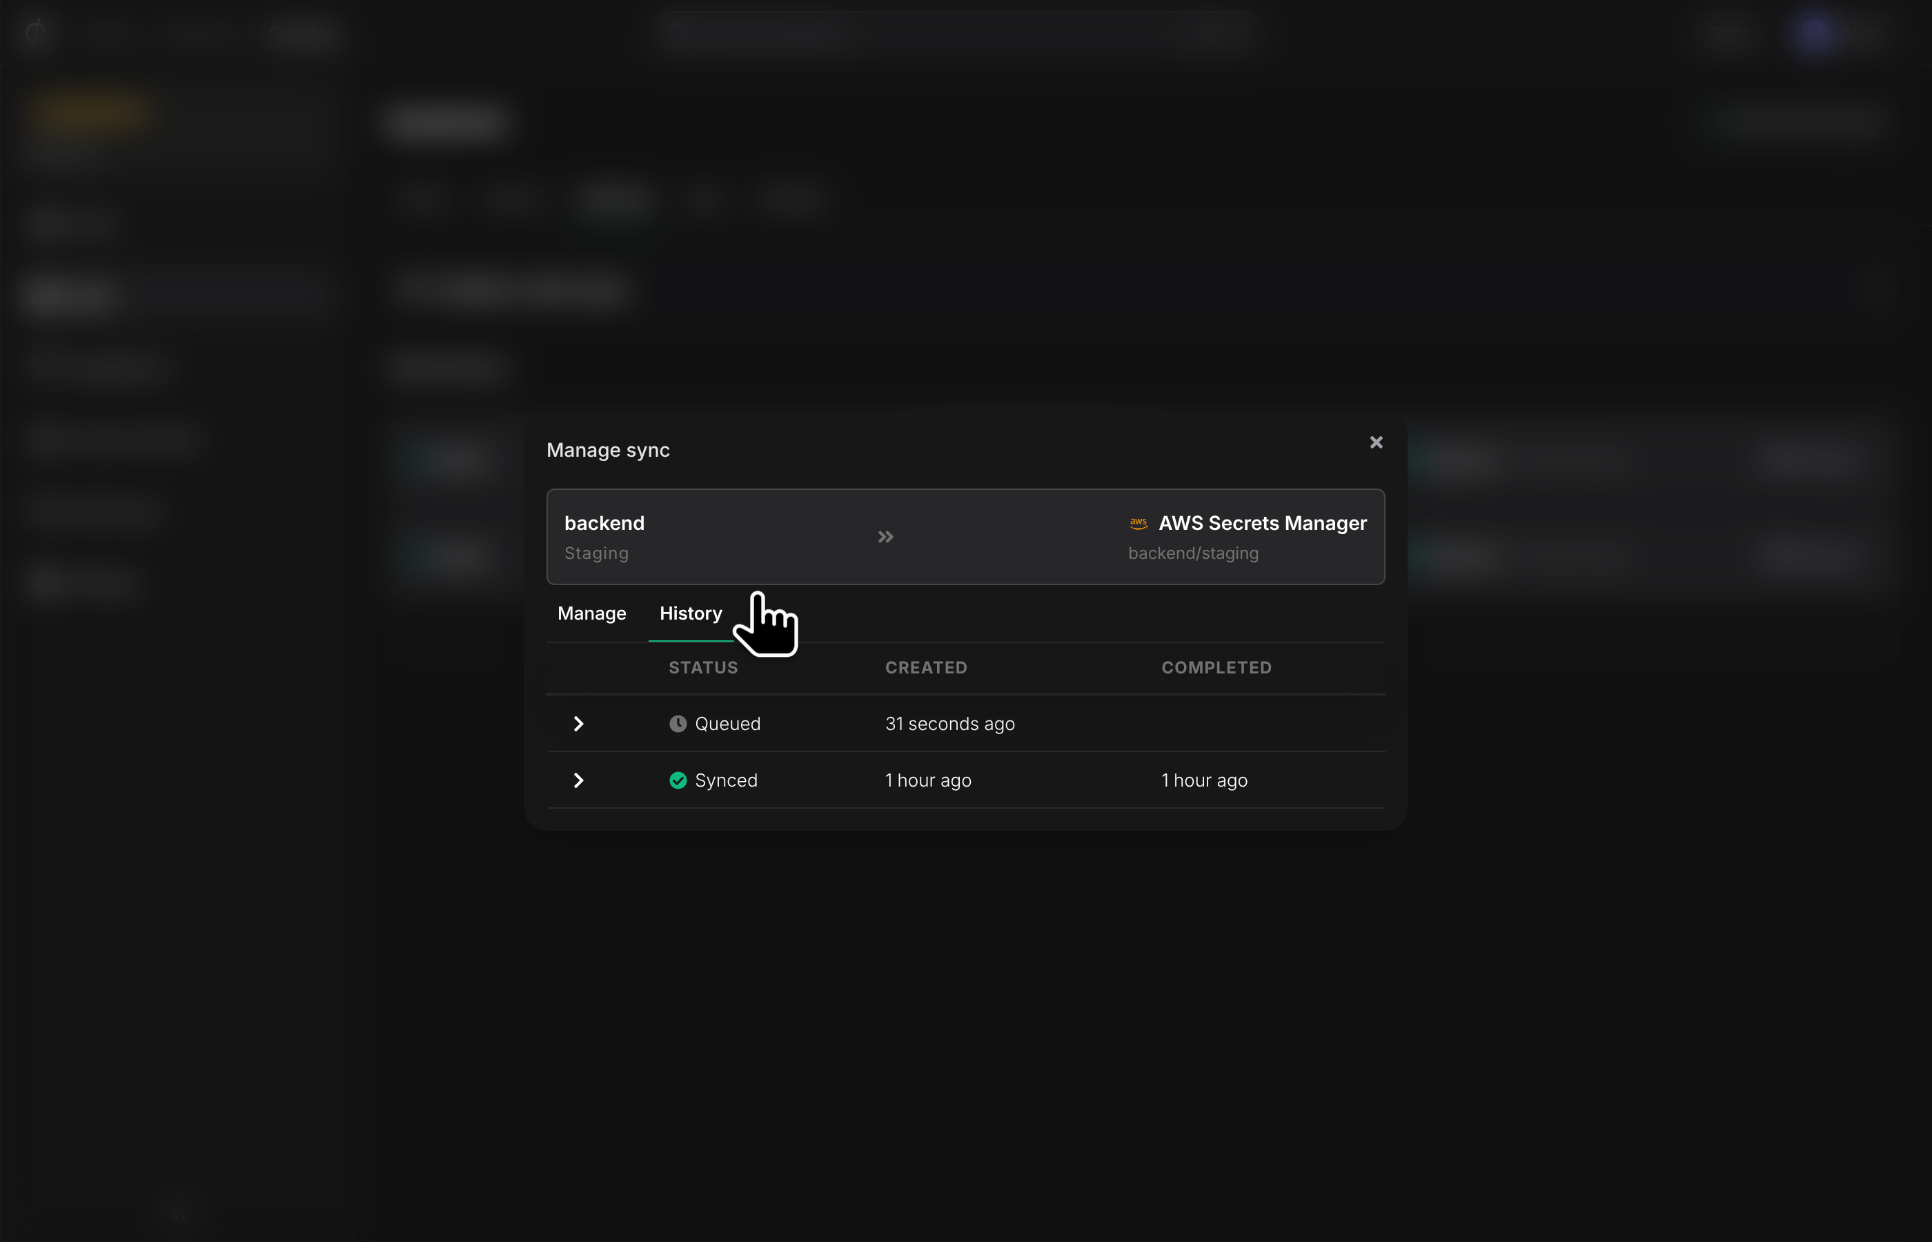Expand the Queued sync row
1932x1242 pixels.
[578, 723]
